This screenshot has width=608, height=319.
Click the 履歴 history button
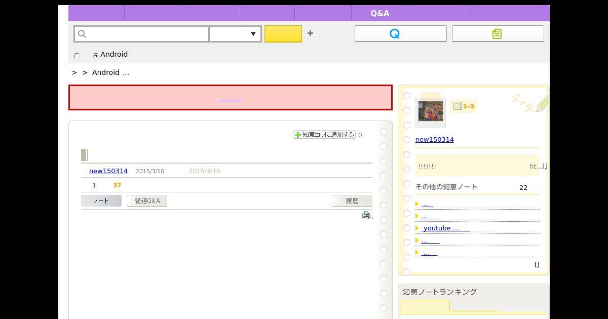(x=352, y=201)
